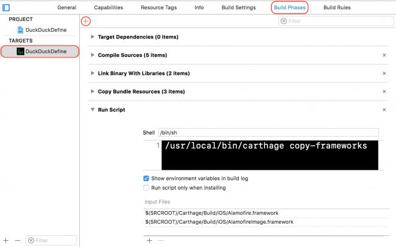Screen dimensions: 396x247
Task: Add an input file with plus icon
Action: pos(149,240)
